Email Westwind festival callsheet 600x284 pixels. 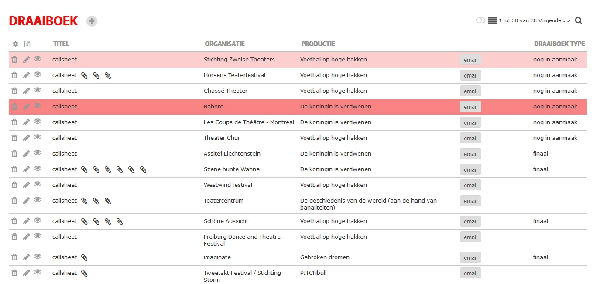(x=470, y=185)
